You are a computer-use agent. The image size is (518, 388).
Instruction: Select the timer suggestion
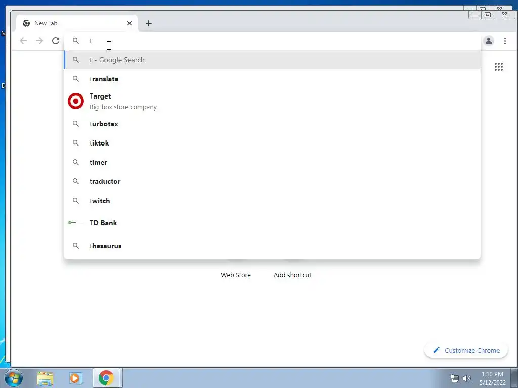(272, 162)
